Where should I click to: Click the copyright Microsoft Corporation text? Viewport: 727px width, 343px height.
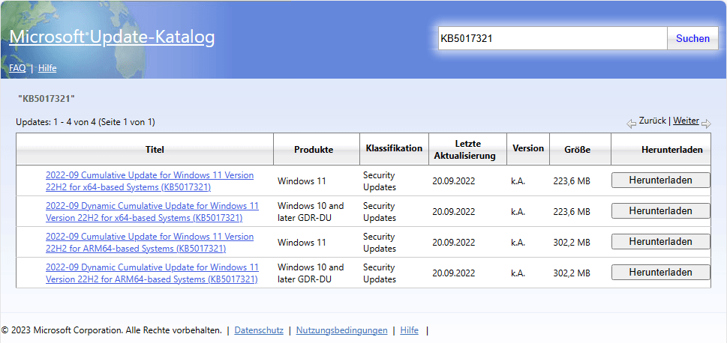click(111, 330)
